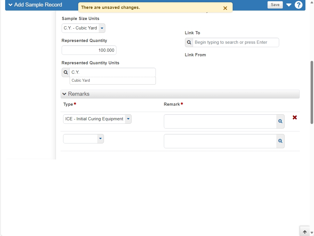Click the vertical scrollbar thumb
The image size is (314, 236).
coord(312,92)
